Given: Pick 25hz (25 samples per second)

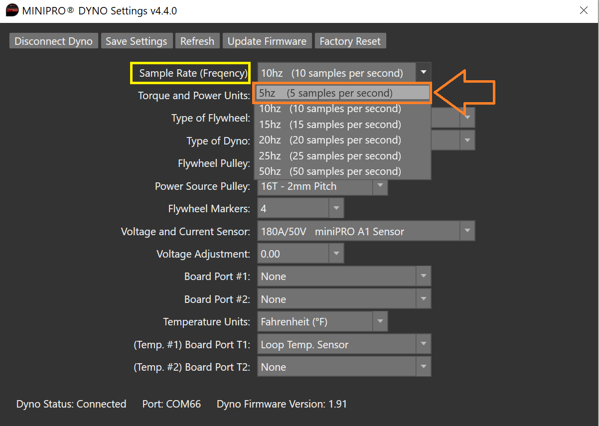Looking at the screenshot, I should tap(342, 156).
